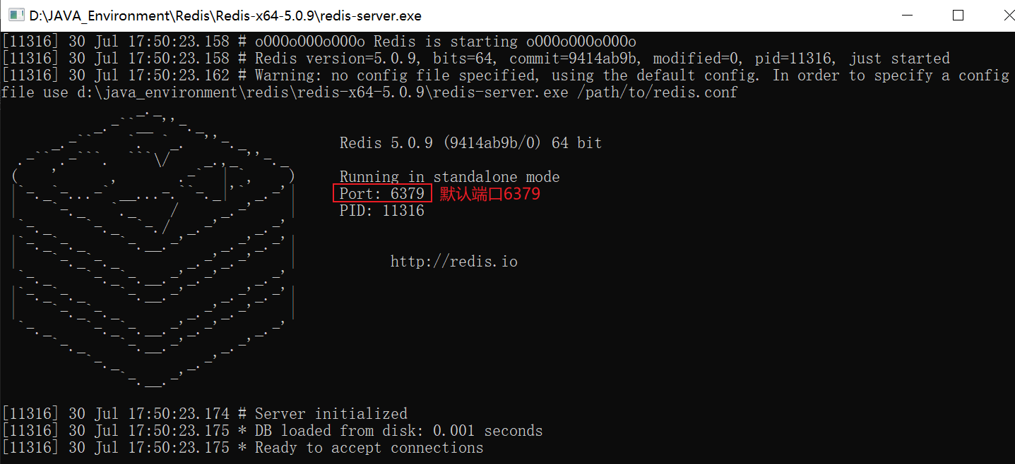
Task: Select the 'PID: 11316' text
Action: click(382, 211)
